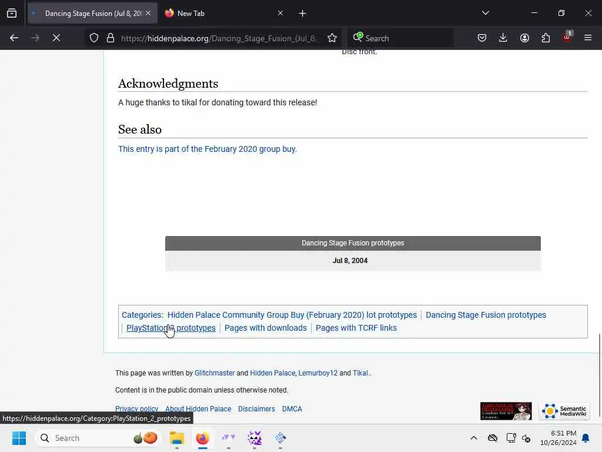The width and height of the screenshot is (602, 452).
Task: Open File Explorer from taskbar
Action: click(177, 438)
